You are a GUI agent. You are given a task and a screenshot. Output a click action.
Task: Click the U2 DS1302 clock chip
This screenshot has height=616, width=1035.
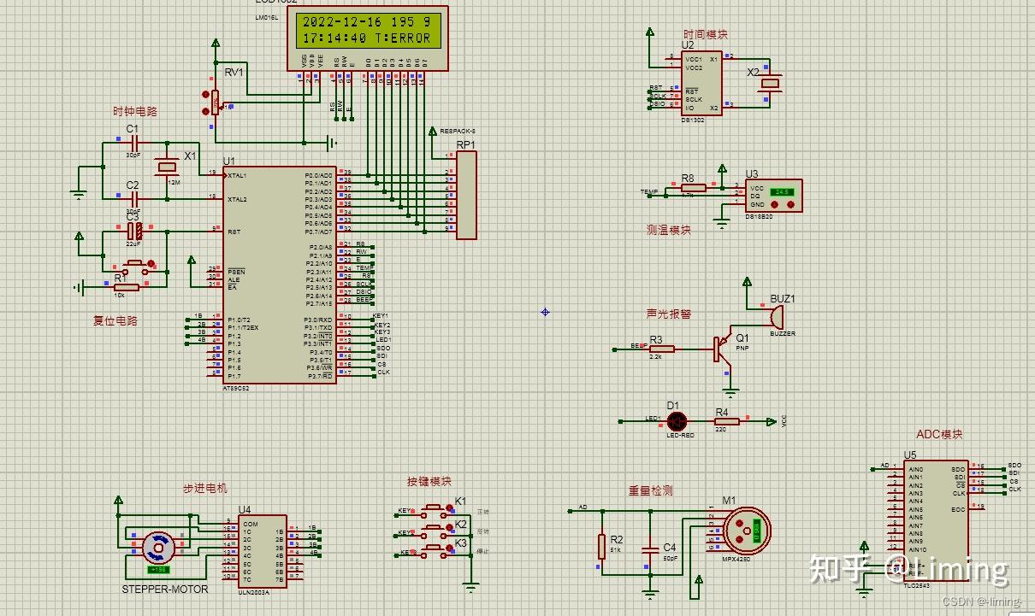coord(701,84)
